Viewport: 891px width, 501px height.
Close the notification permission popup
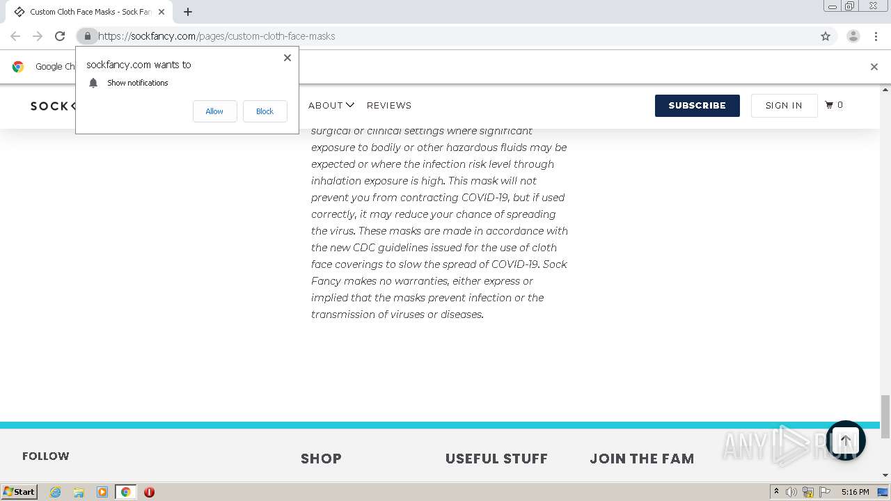[x=287, y=58]
